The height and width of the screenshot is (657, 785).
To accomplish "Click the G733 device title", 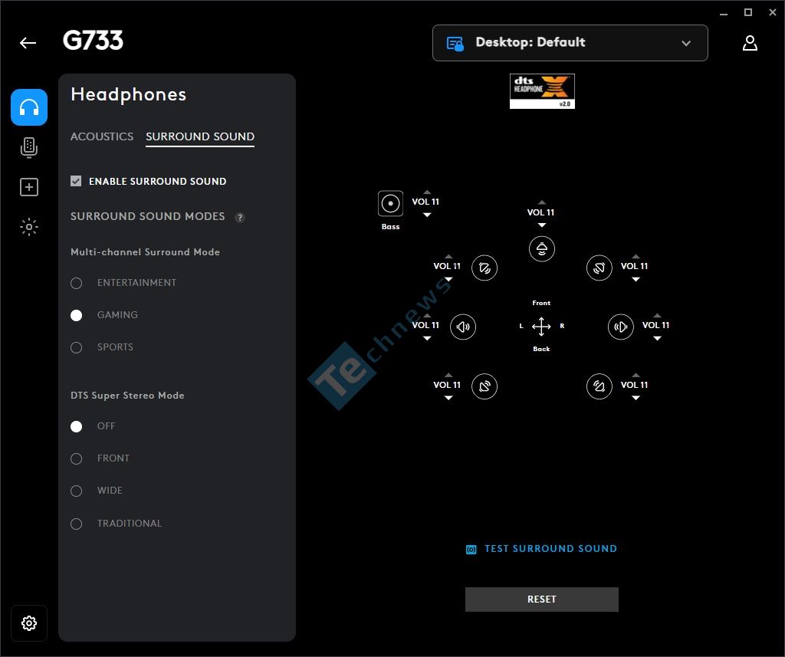I will point(93,41).
